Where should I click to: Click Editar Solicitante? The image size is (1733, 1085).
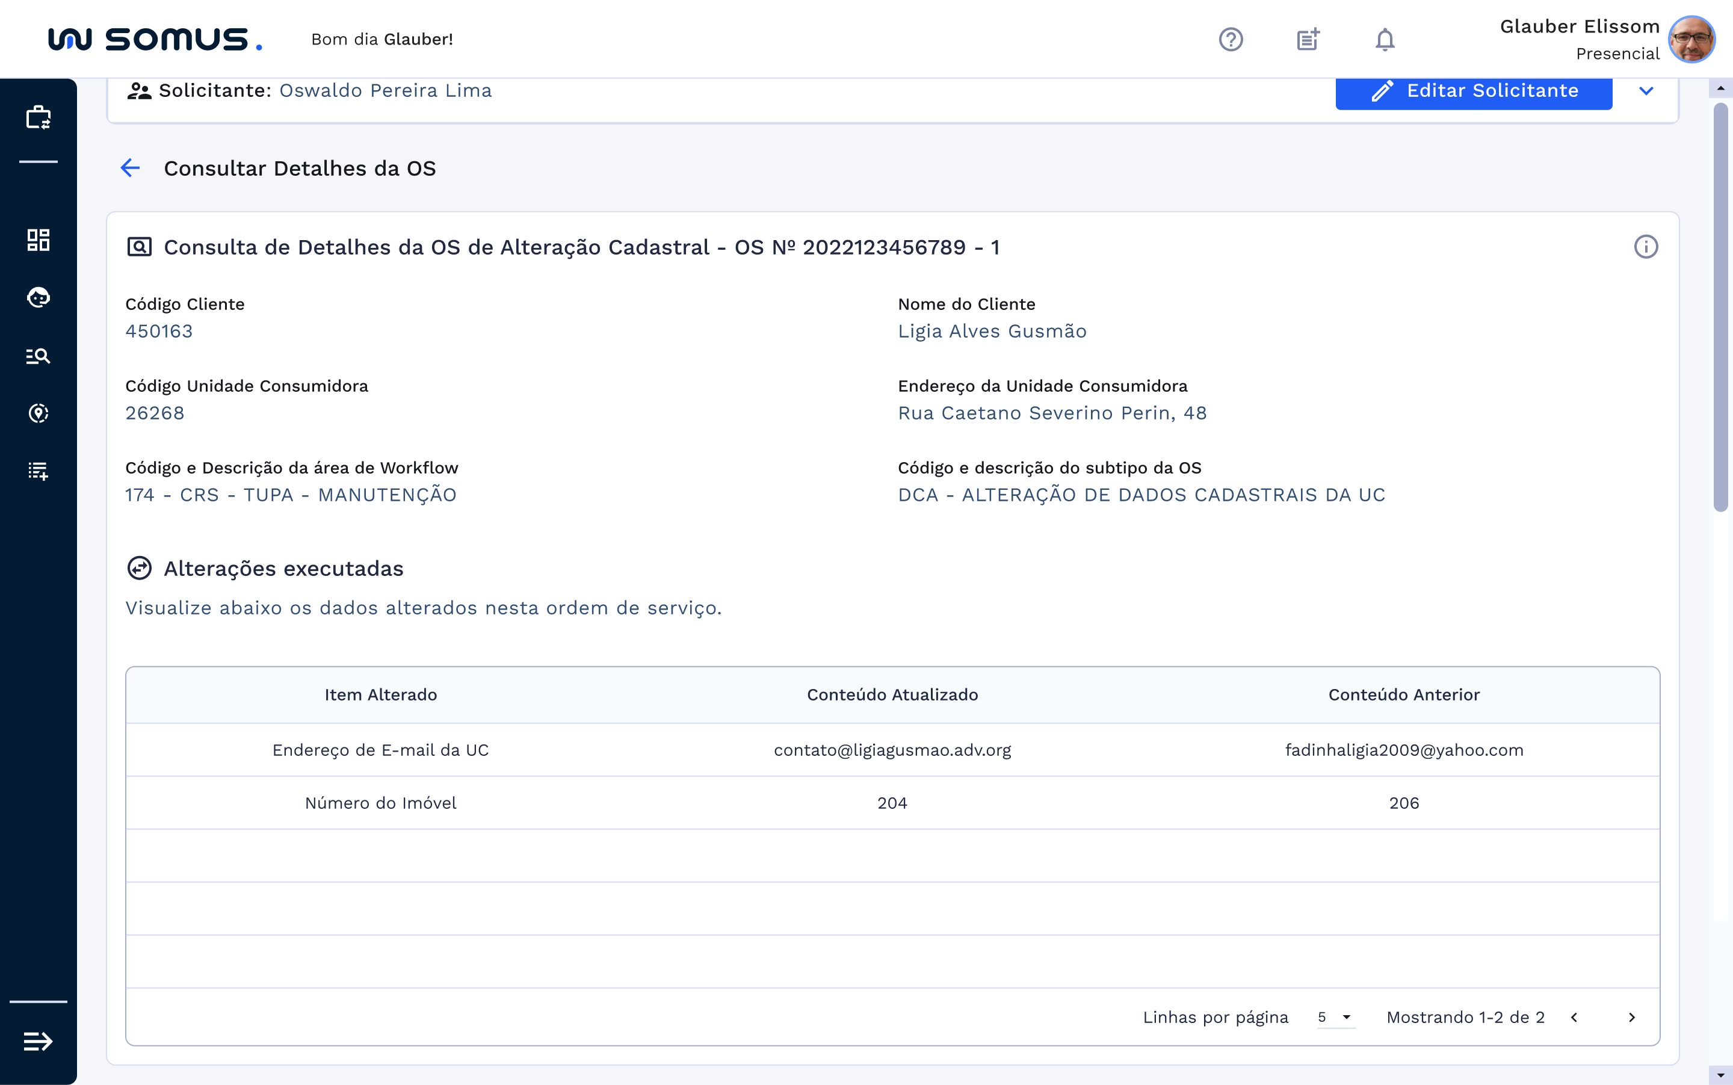1474,90
